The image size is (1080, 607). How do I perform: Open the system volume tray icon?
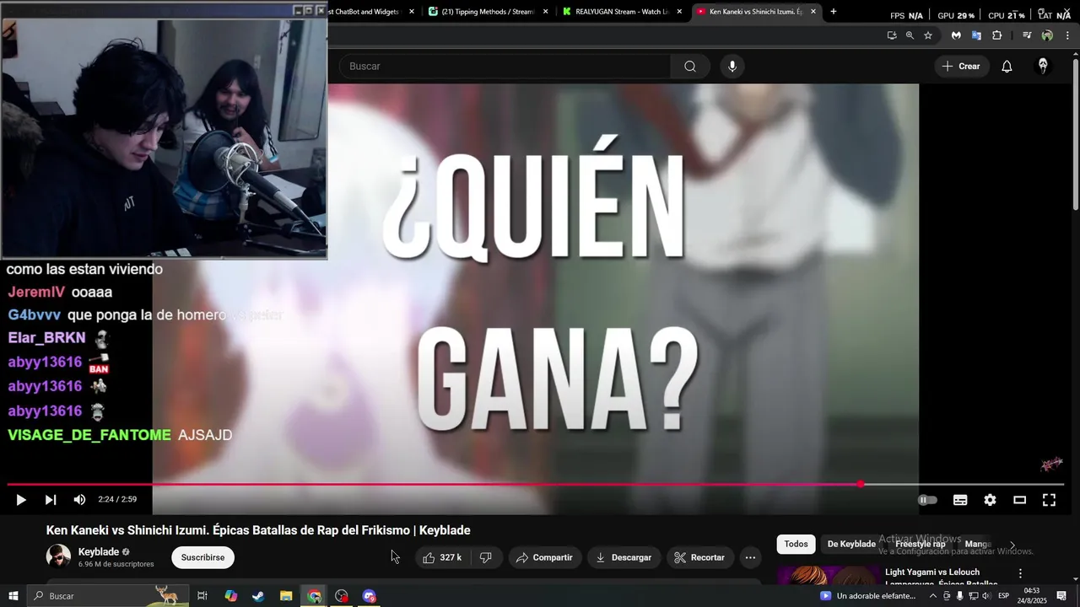[986, 596]
